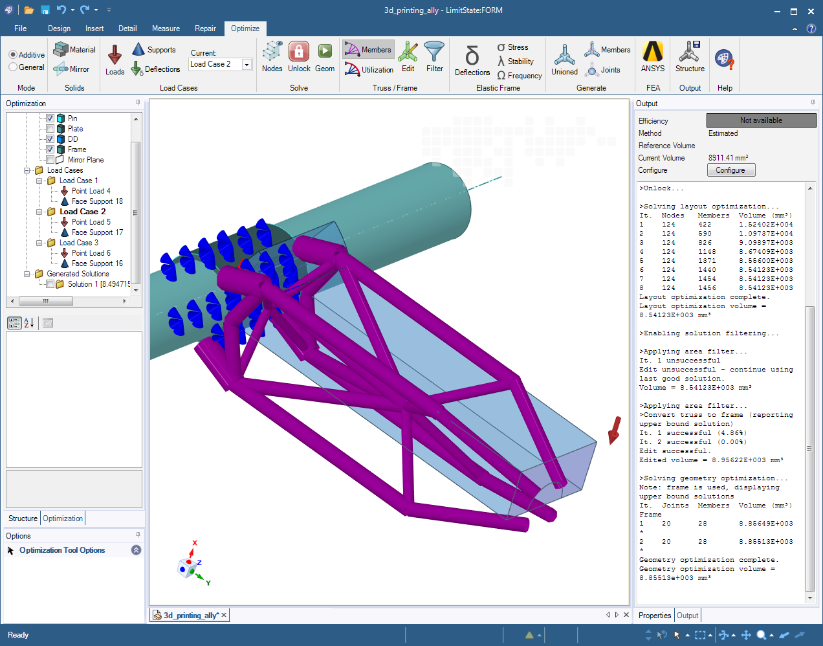
Task: Click the output log vertical scrollbar thumb
Action: coord(809,449)
